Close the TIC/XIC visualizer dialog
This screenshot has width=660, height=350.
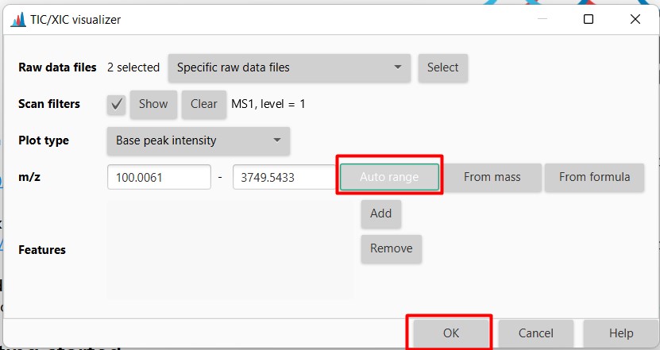[635, 18]
